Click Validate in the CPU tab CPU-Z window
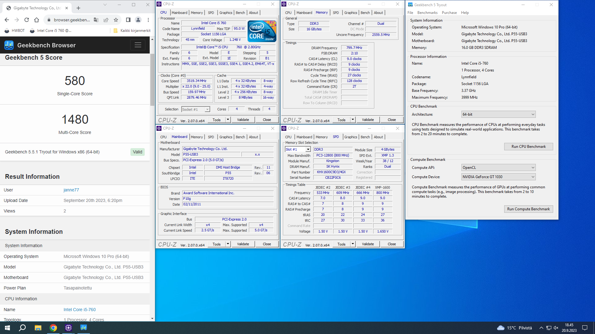The image size is (595, 334). click(x=243, y=120)
